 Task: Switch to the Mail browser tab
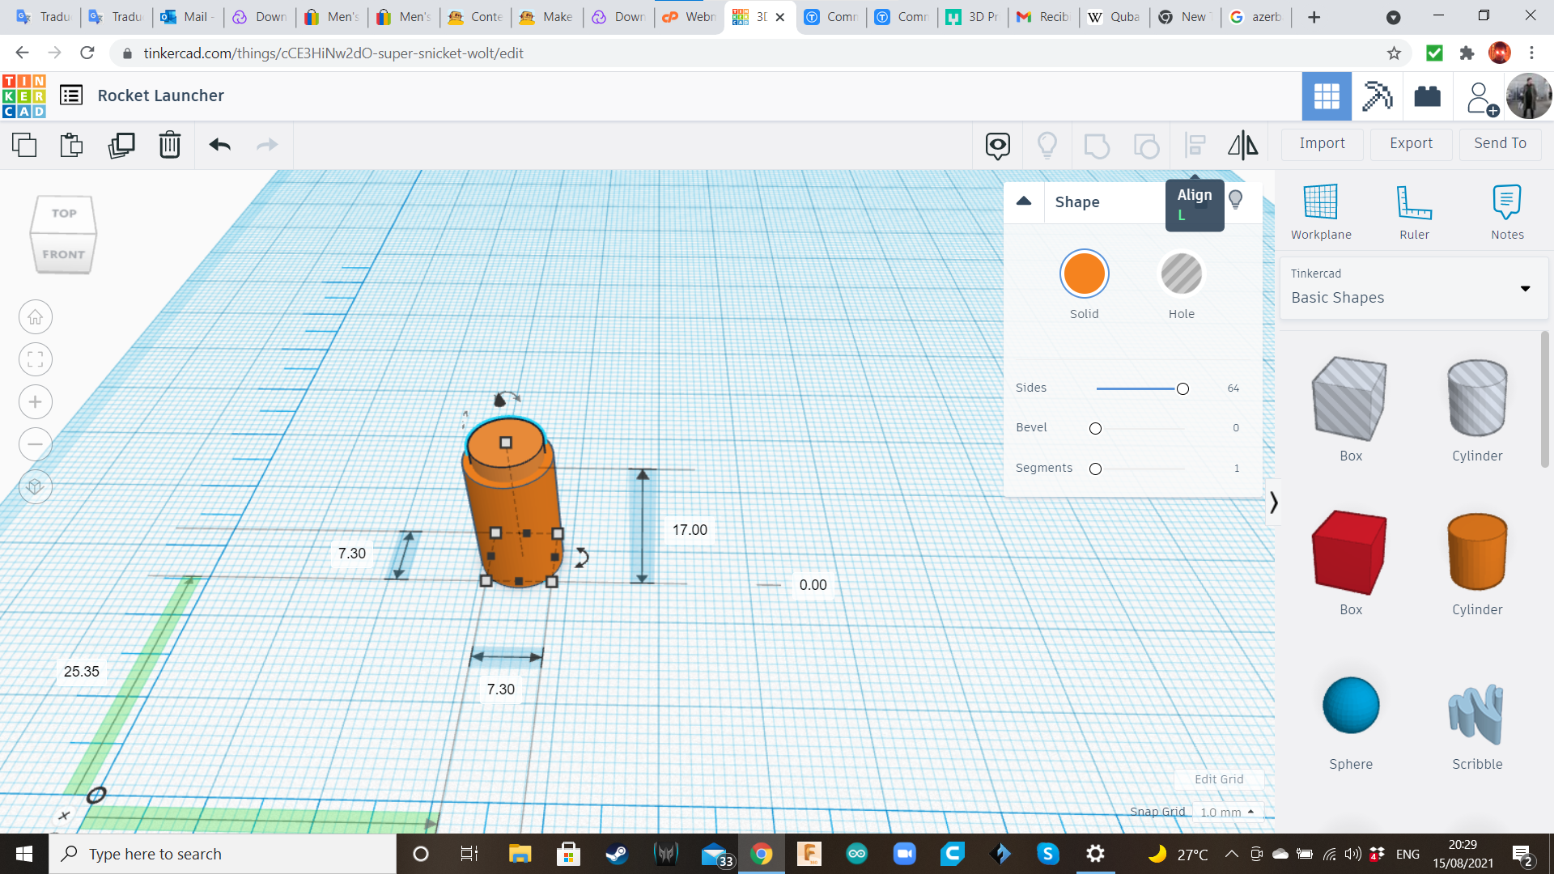pyautogui.click(x=188, y=16)
